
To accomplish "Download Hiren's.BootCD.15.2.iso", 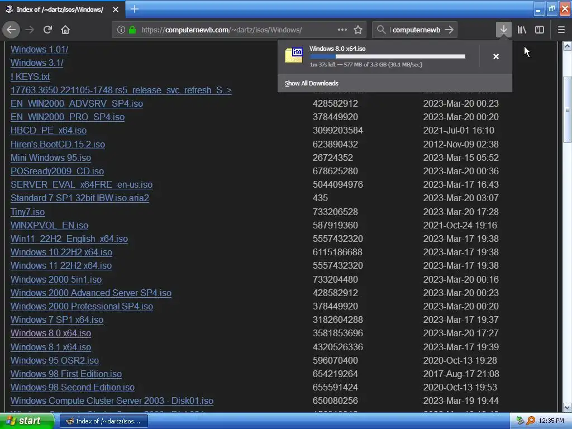I will 58,145.
